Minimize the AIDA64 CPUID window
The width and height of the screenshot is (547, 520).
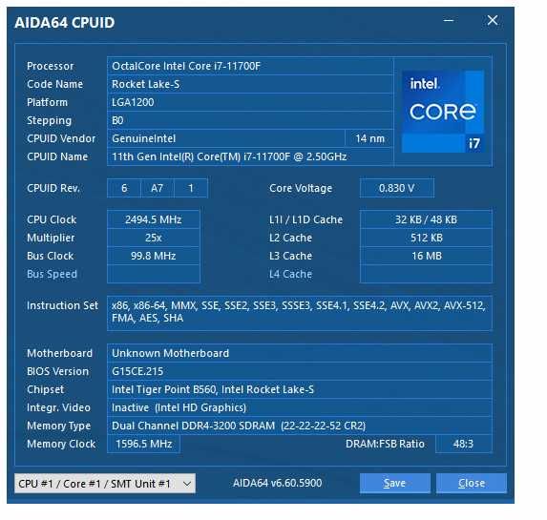point(449,20)
